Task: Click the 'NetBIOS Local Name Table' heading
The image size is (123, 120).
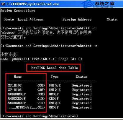Action: coord(55,68)
